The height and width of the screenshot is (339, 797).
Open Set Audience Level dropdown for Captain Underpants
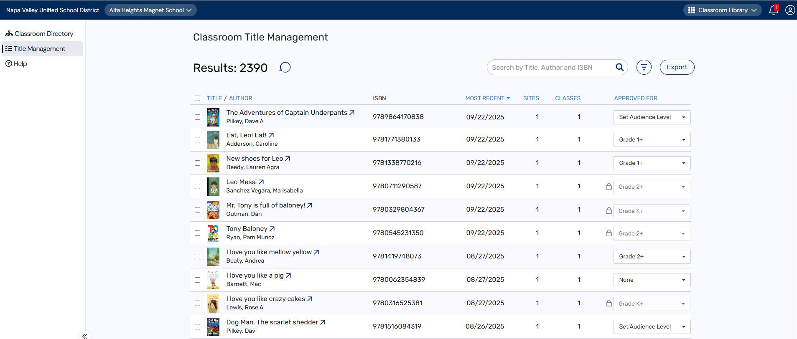[652, 117]
